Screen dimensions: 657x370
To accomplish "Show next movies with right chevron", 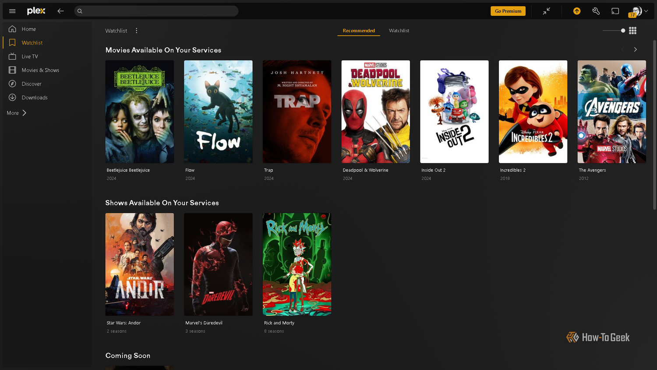I will (635, 50).
